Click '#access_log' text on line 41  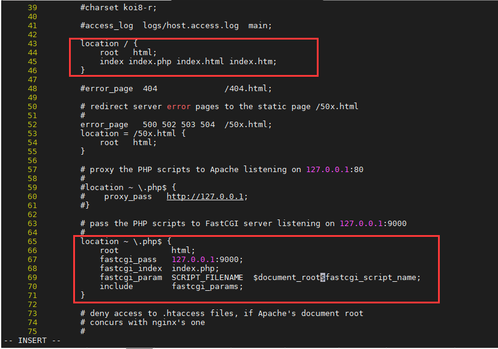[x=107, y=26]
